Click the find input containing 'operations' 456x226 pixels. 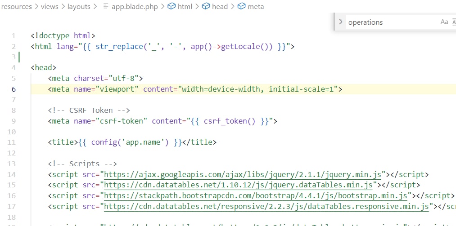pos(393,22)
